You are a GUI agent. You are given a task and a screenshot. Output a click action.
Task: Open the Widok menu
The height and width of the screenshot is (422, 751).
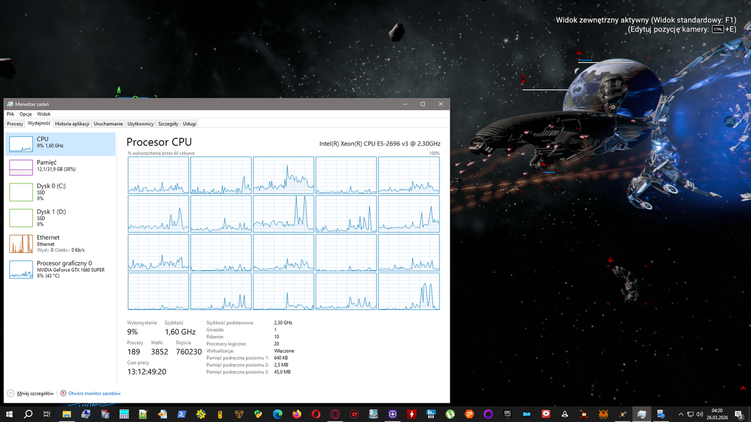(x=44, y=114)
